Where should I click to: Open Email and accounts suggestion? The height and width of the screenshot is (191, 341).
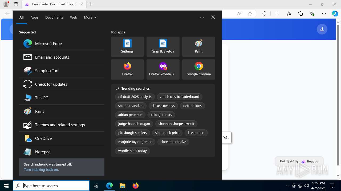[x=62, y=57]
